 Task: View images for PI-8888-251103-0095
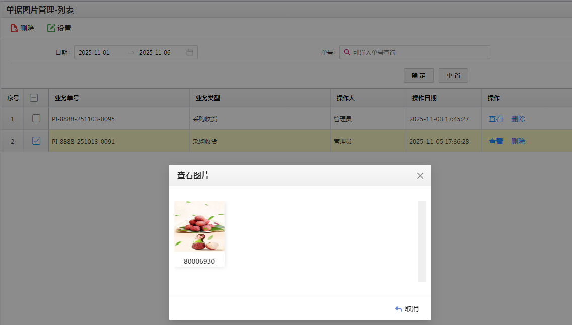point(495,119)
